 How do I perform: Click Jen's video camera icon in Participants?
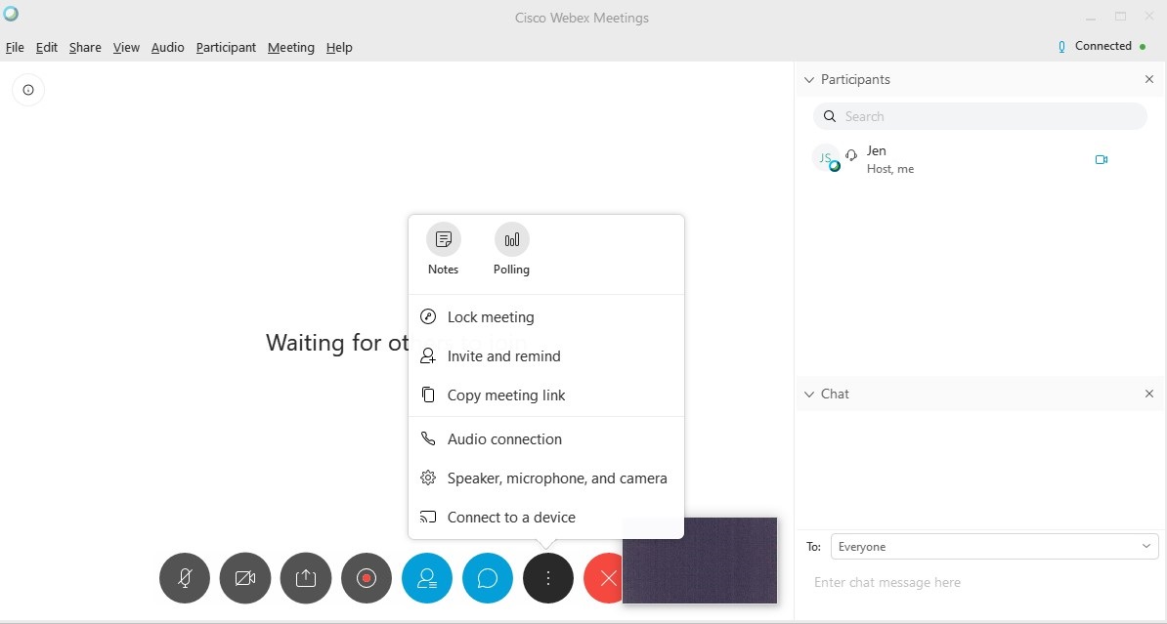pos(1102,159)
